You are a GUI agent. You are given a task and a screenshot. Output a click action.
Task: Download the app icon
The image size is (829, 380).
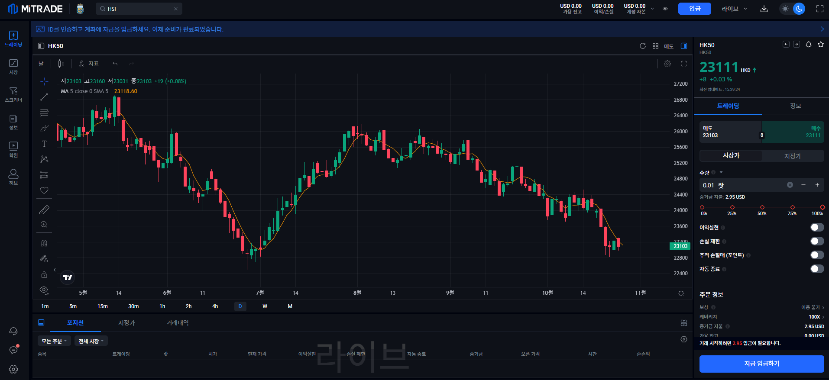(x=764, y=9)
